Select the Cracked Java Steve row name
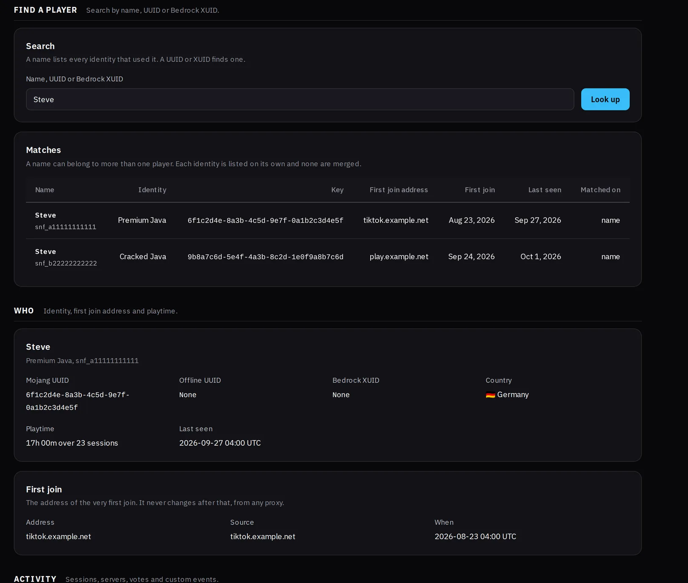This screenshot has width=688, height=583. click(x=45, y=252)
